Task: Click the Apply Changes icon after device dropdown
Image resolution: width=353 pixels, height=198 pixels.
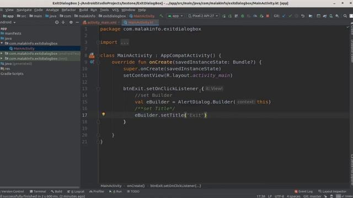Action: point(224,16)
